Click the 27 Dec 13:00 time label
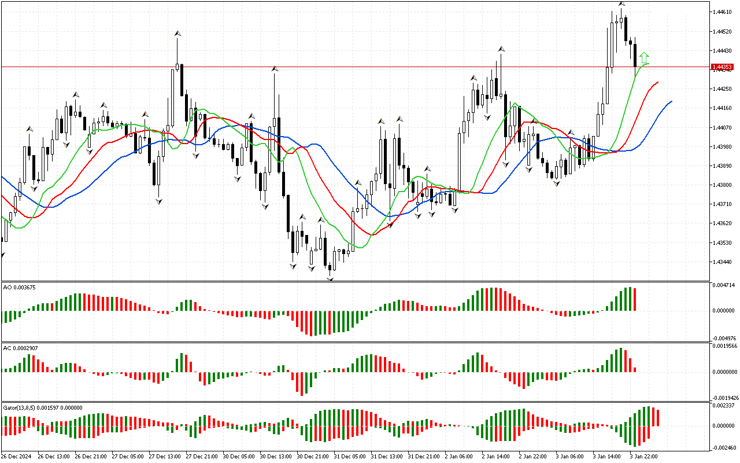 [164, 457]
